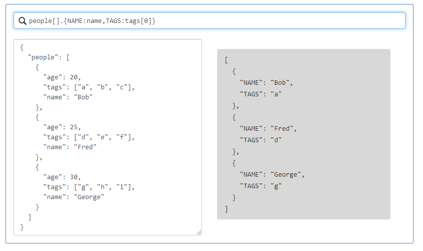The height and width of the screenshot is (251, 423).
Task: Click "NAME": "Bob" in the result panel
Action: pos(266,83)
